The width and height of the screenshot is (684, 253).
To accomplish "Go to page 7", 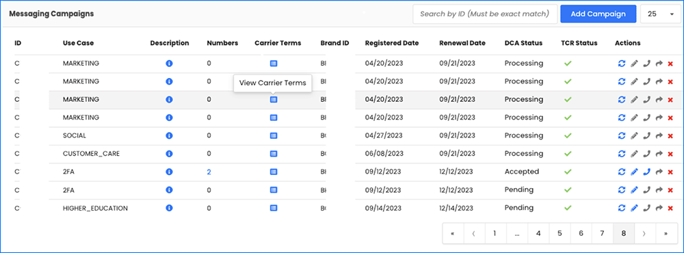I will tap(603, 233).
